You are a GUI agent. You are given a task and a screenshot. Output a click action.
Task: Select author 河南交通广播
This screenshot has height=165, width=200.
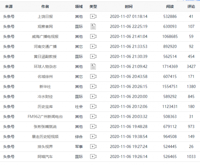45,47
